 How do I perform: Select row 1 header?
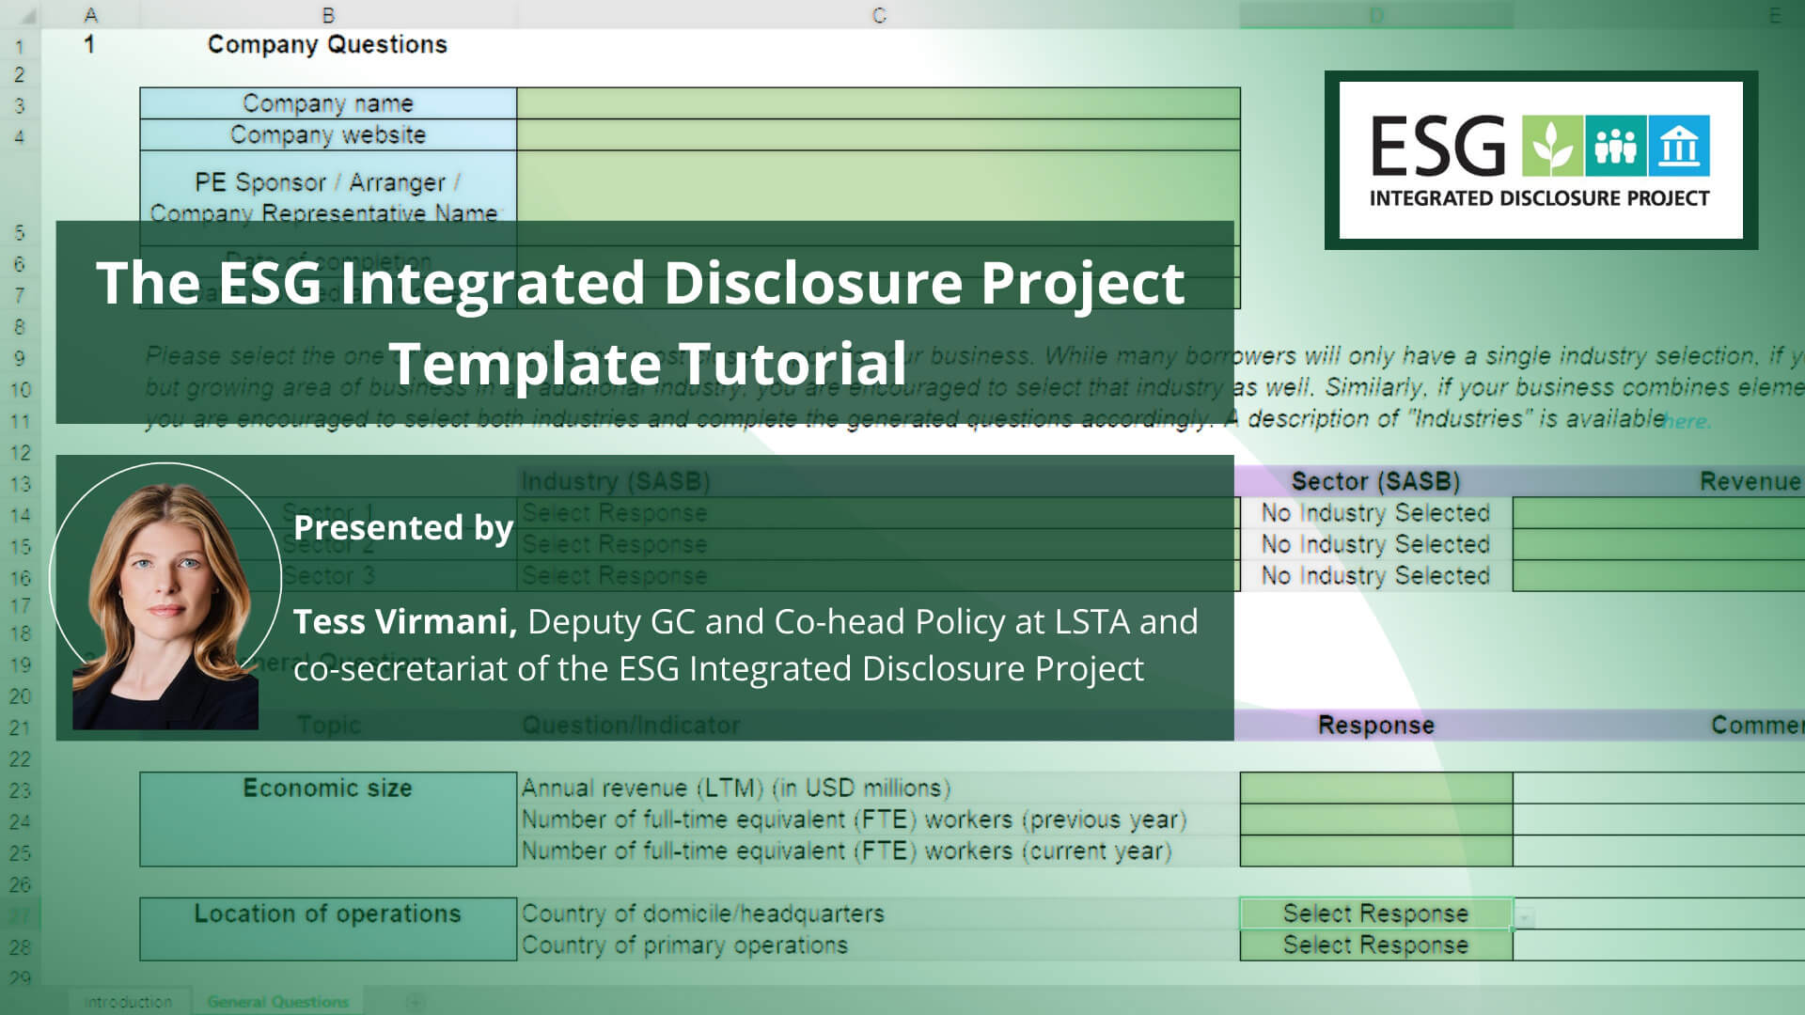20,45
